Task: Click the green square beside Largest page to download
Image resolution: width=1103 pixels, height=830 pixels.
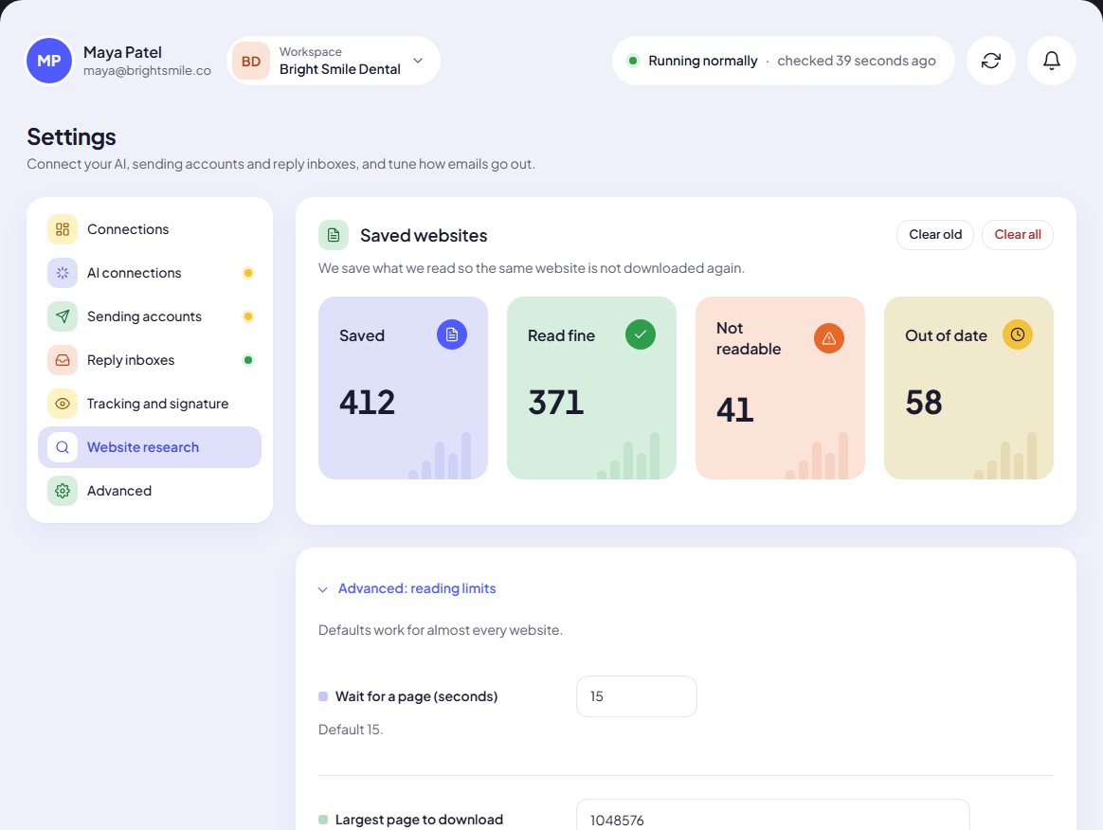Action: [x=323, y=820]
